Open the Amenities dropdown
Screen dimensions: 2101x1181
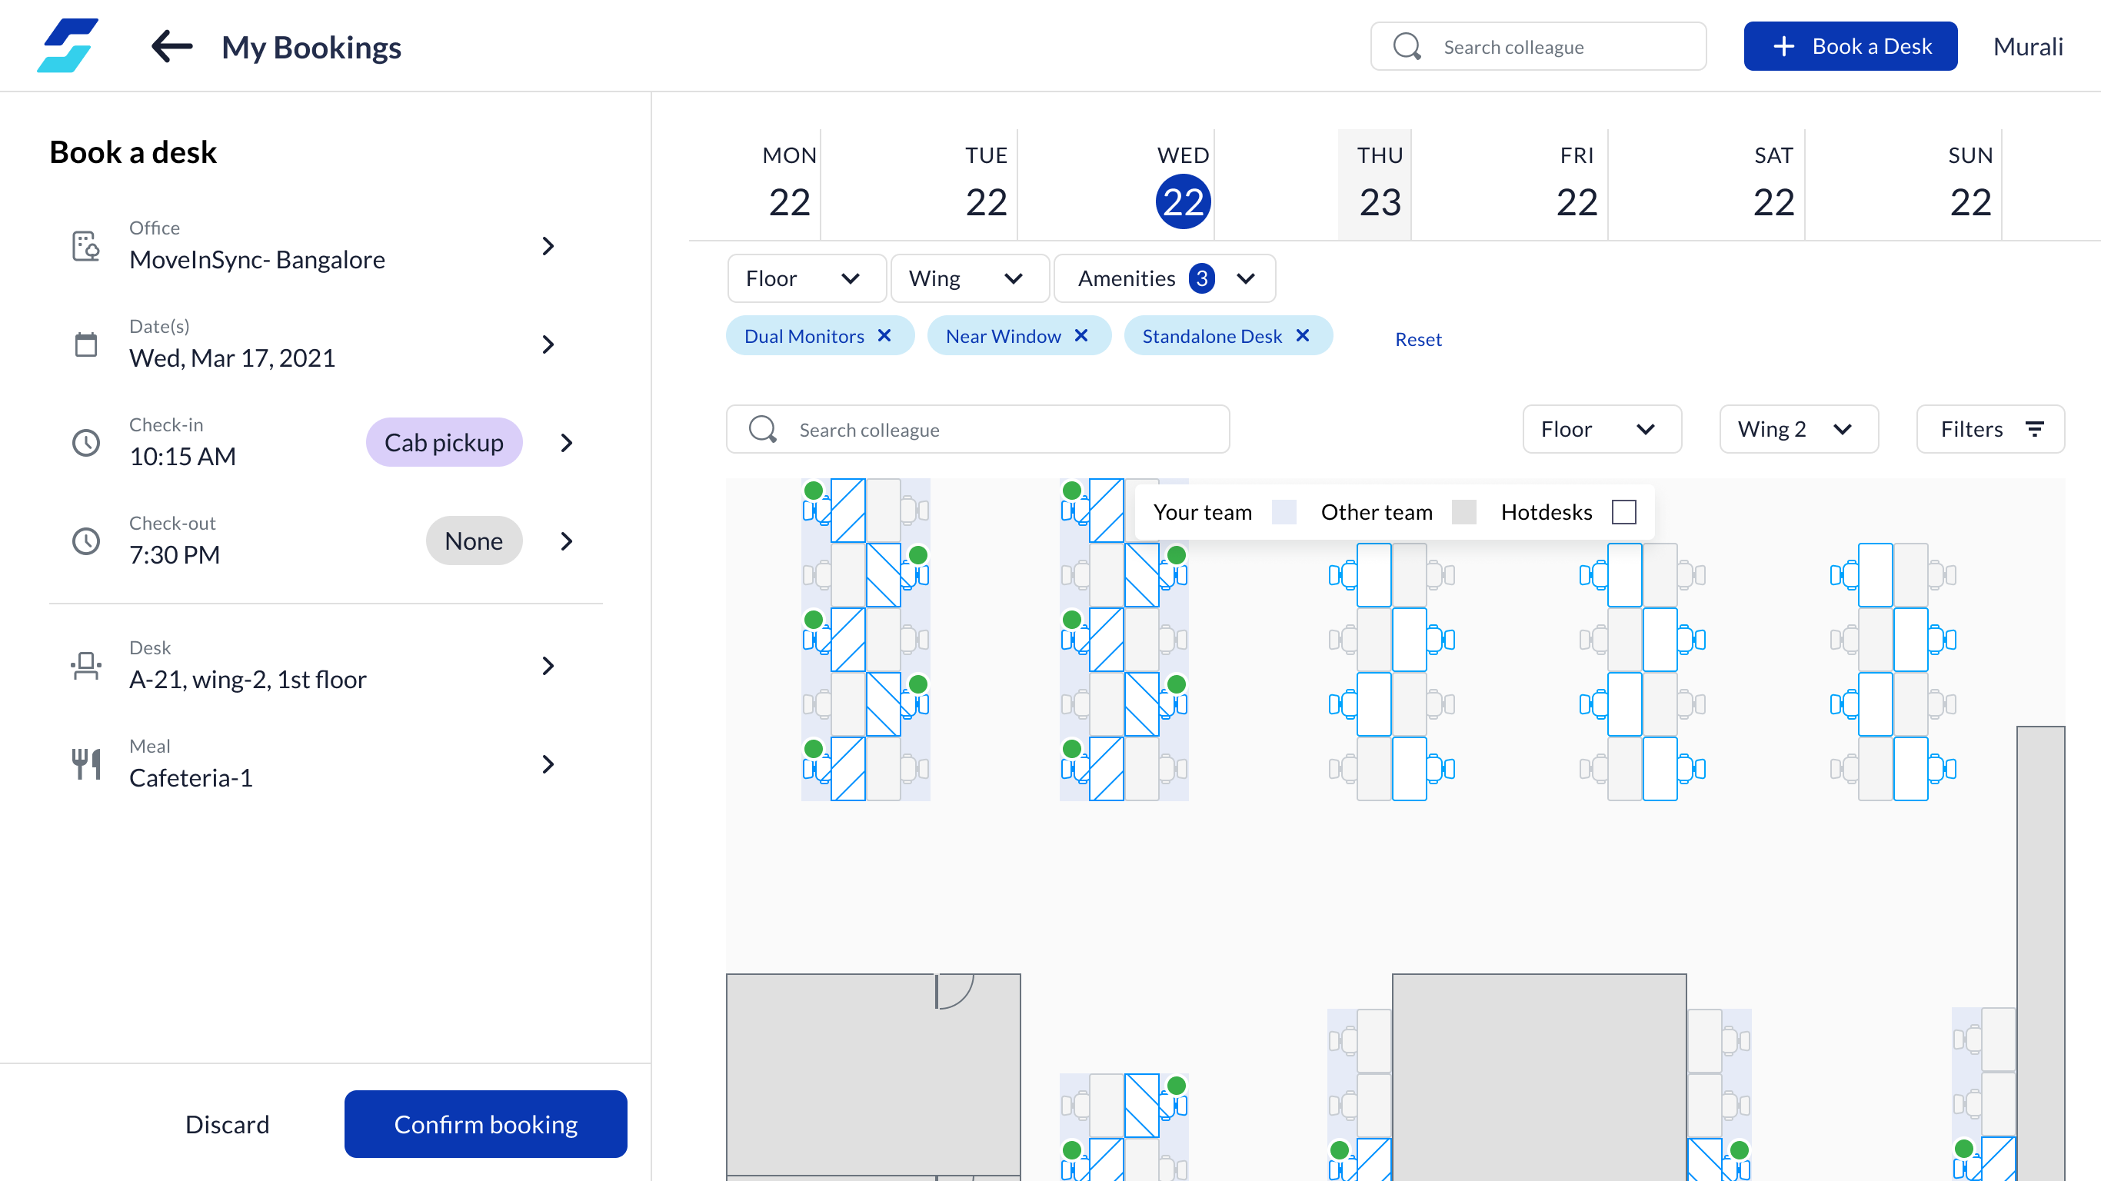(1164, 278)
